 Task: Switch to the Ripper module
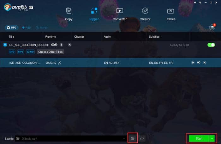pos(94,14)
